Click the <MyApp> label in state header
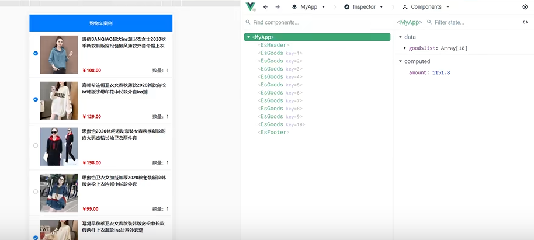The height and width of the screenshot is (240, 534). pyautogui.click(x=410, y=22)
